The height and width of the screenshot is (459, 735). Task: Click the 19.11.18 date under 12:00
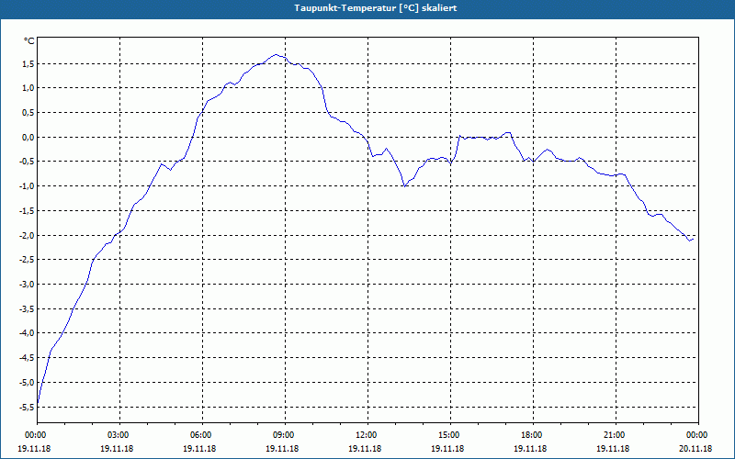[365, 449]
